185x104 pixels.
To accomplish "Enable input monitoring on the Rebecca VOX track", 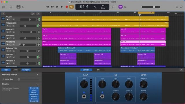I will coord(14,51).
